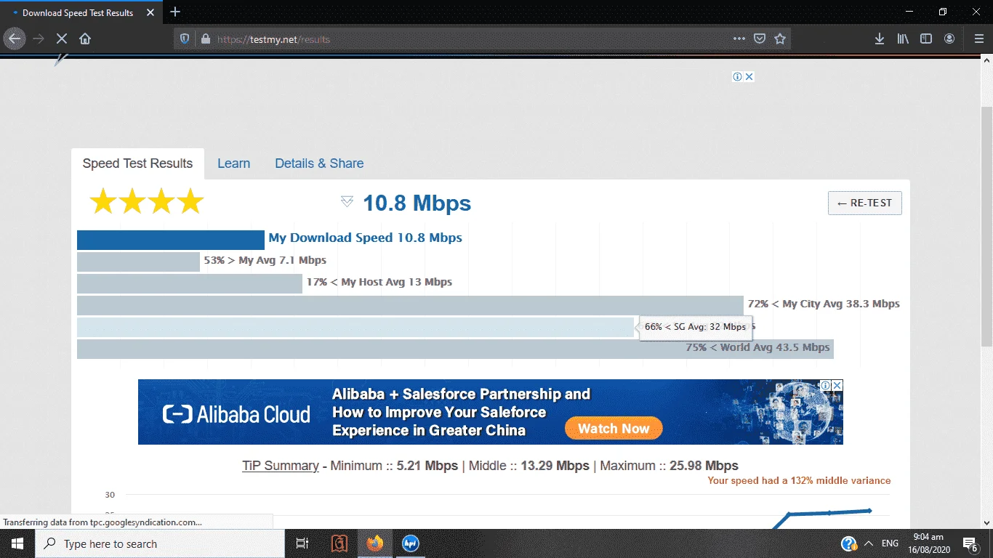The width and height of the screenshot is (993, 558).
Task: Open the Get Help tray icon
Action: [848, 543]
